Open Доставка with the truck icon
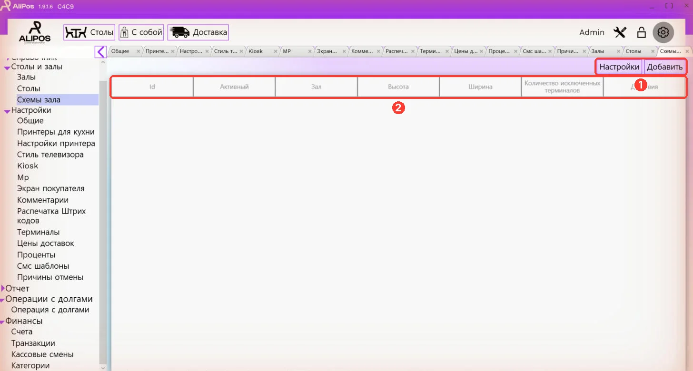 (x=198, y=32)
